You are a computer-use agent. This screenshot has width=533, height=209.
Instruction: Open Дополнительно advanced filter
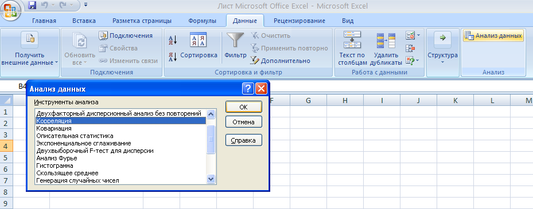pyautogui.click(x=281, y=61)
